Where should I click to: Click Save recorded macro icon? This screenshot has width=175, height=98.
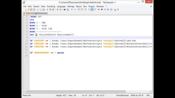(x=111, y=10)
